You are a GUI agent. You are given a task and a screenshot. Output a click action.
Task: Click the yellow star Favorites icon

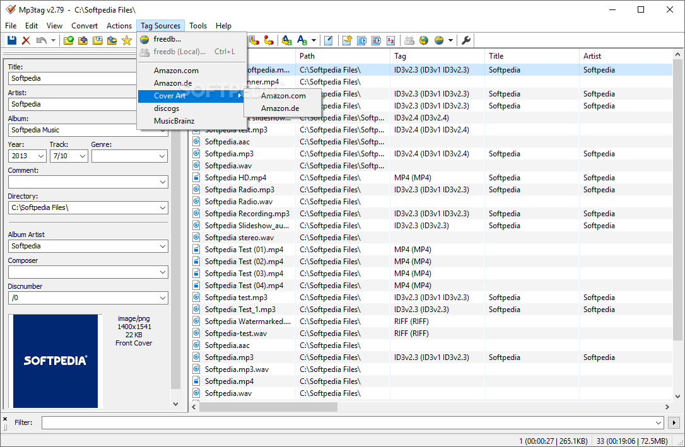click(x=127, y=40)
